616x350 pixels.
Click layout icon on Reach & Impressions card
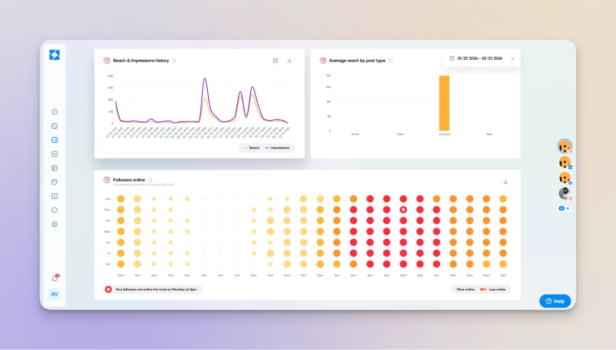pos(275,61)
